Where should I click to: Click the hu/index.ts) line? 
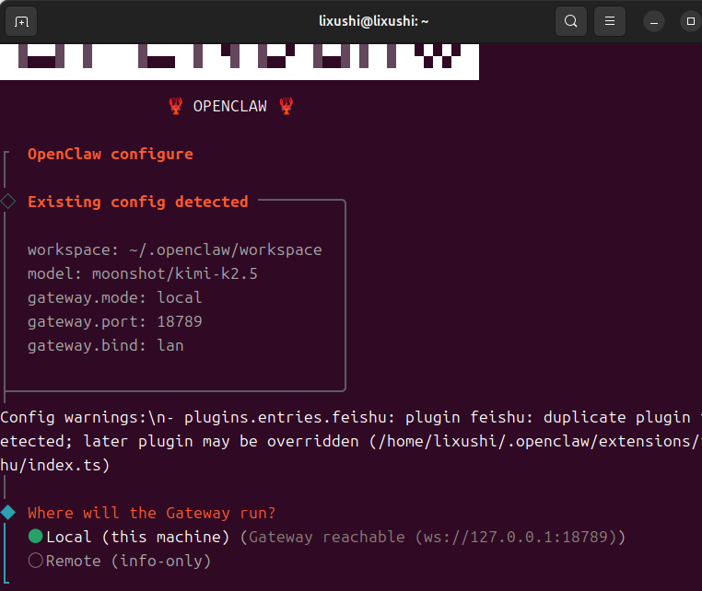tap(55, 465)
